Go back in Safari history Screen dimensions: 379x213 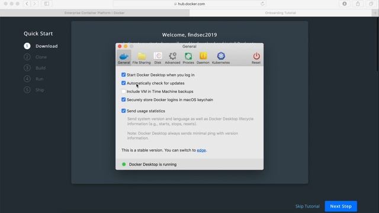click(x=27, y=4)
